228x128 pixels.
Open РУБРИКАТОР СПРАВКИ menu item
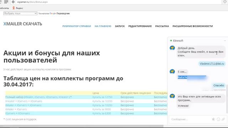click(77, 26)
